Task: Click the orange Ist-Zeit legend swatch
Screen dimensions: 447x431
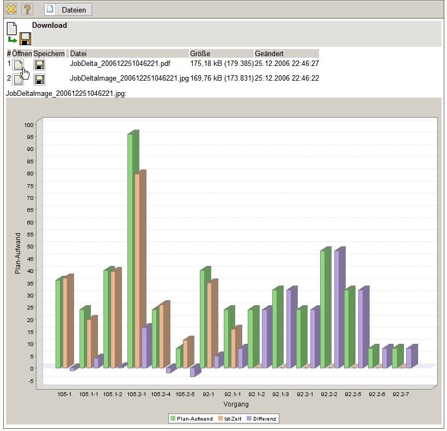Action: point(221,418)
